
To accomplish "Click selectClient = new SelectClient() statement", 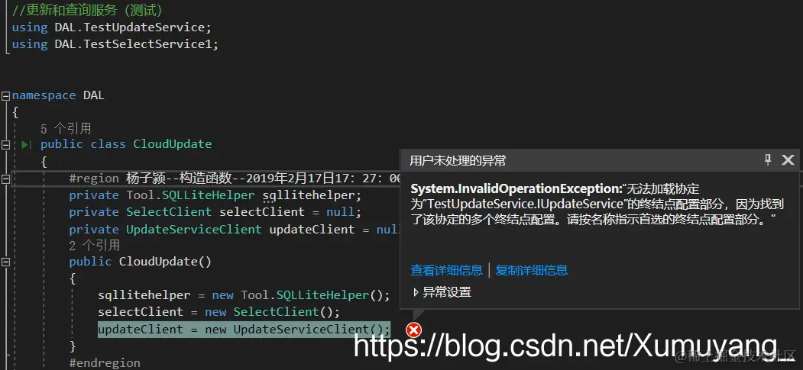I will click(219, 312).
